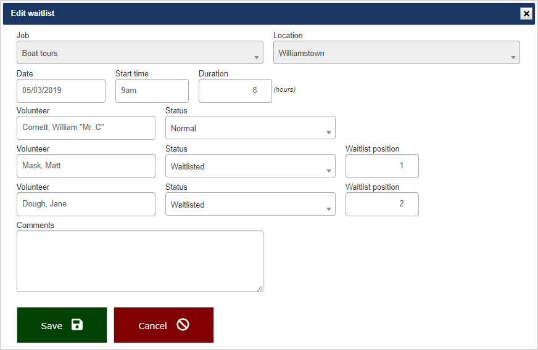Screen dimensions: 538x350
Task: Edit the Waitlist position field showing 2
Action: click(x=382, y=205)
